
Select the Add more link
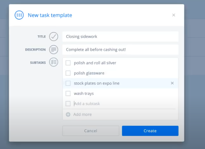(x=82, y=114)
